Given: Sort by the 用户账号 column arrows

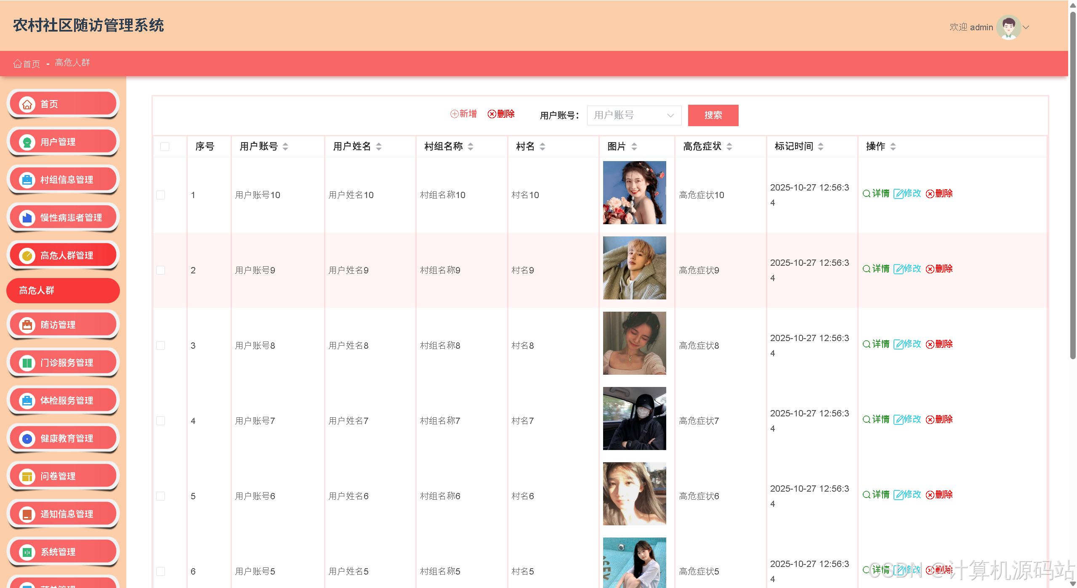Looking at the screenshot, I should tap(285, 146).
